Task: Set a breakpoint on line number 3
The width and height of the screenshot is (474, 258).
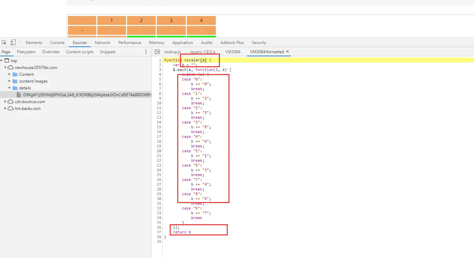Action: tap(160, 70)
